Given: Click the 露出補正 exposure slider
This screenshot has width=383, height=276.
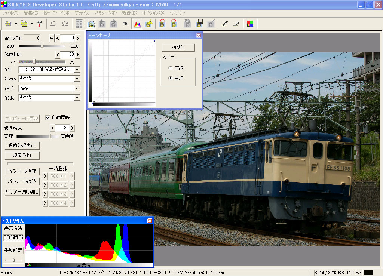Looking at the screenshot, I should click(42, 46).
